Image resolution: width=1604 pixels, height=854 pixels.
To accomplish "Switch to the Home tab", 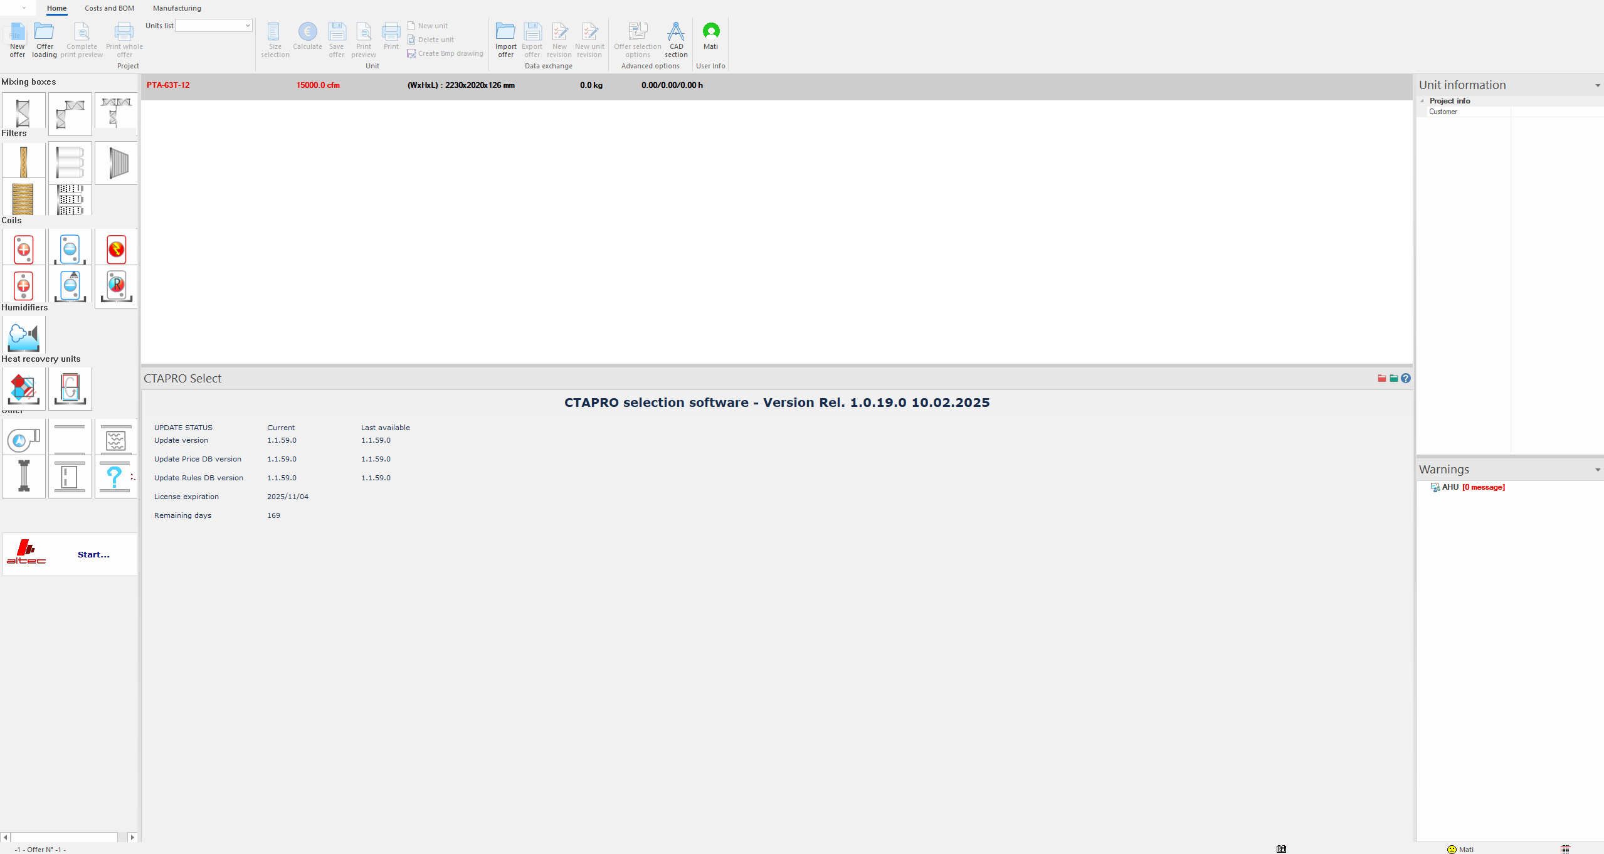I will pyautogui.click(x=56, y=8).
